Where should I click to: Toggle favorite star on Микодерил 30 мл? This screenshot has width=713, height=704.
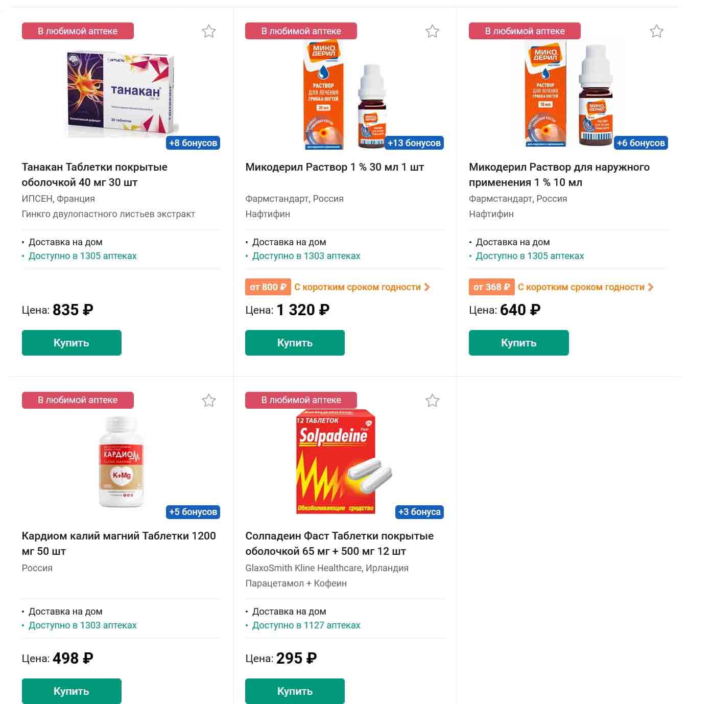[x=432, y=32]
